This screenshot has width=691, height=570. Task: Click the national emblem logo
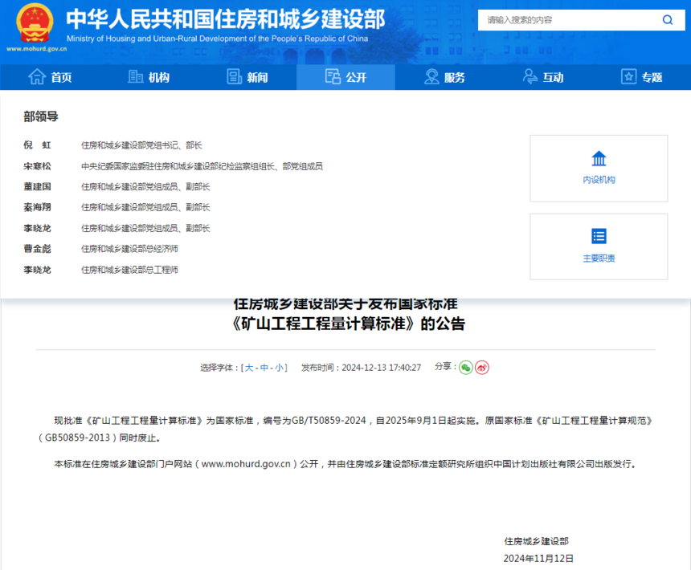click(x=35, y=23)
